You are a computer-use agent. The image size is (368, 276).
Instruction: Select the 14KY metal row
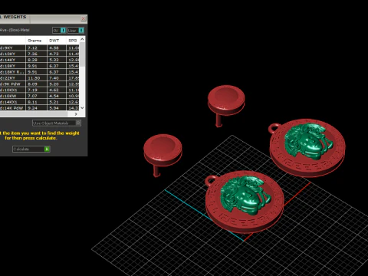(40, 60)
